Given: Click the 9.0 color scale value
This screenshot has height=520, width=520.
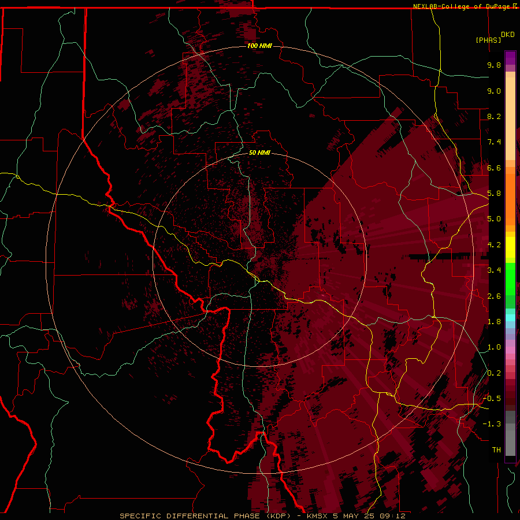Looking at the screenshot, I should (x=494, y=91).
